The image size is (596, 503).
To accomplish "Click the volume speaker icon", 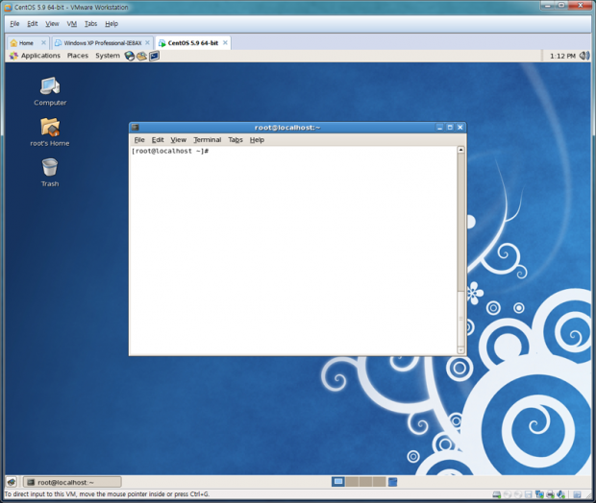I will 584,56.
